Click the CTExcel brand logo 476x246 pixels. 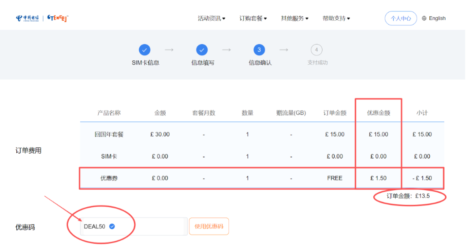click(58, 18)
